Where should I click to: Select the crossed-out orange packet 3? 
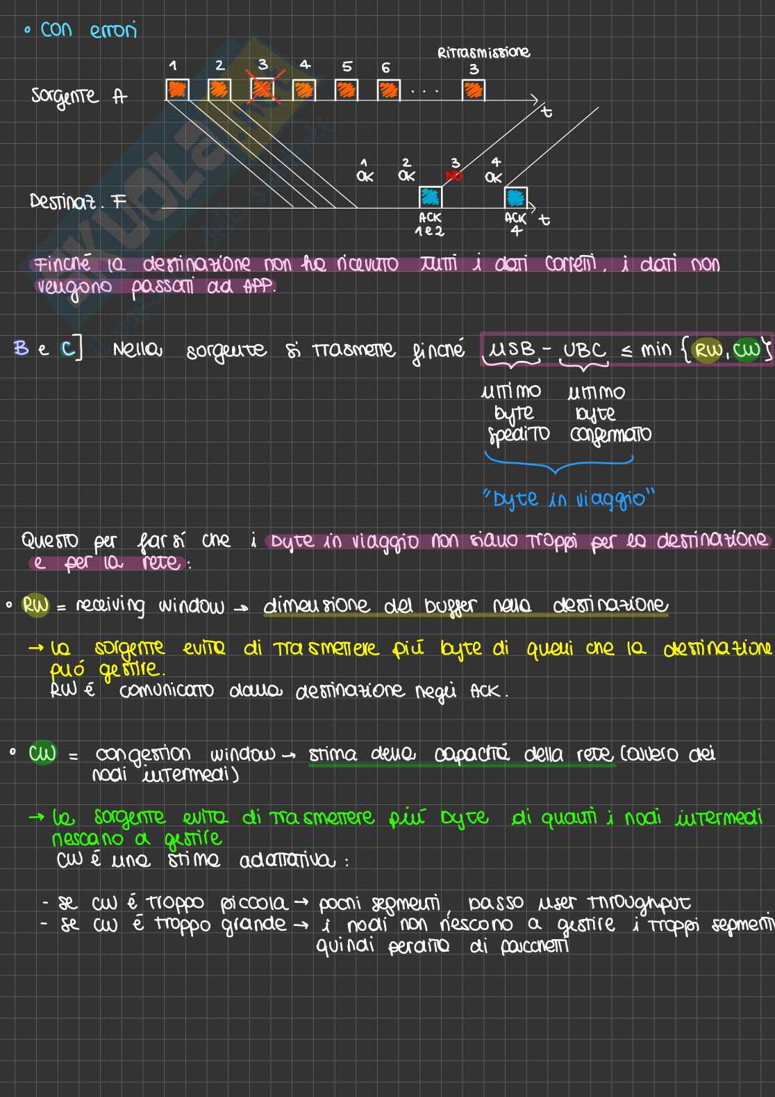(x=262, y=90)
